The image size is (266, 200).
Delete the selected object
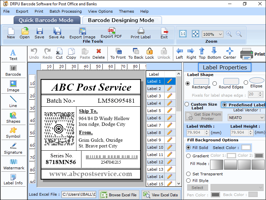pos(98,54)
